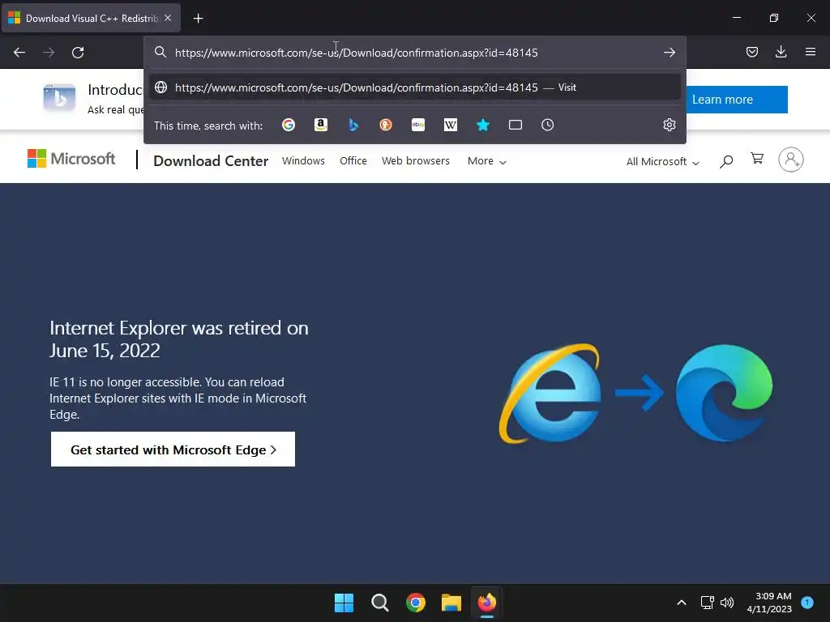
Task: Search bookmarks via star icon
Action: 483,125
